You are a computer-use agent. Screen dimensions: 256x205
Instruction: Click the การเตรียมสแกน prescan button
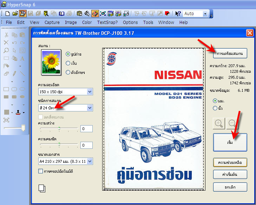(x=230, y=53)
